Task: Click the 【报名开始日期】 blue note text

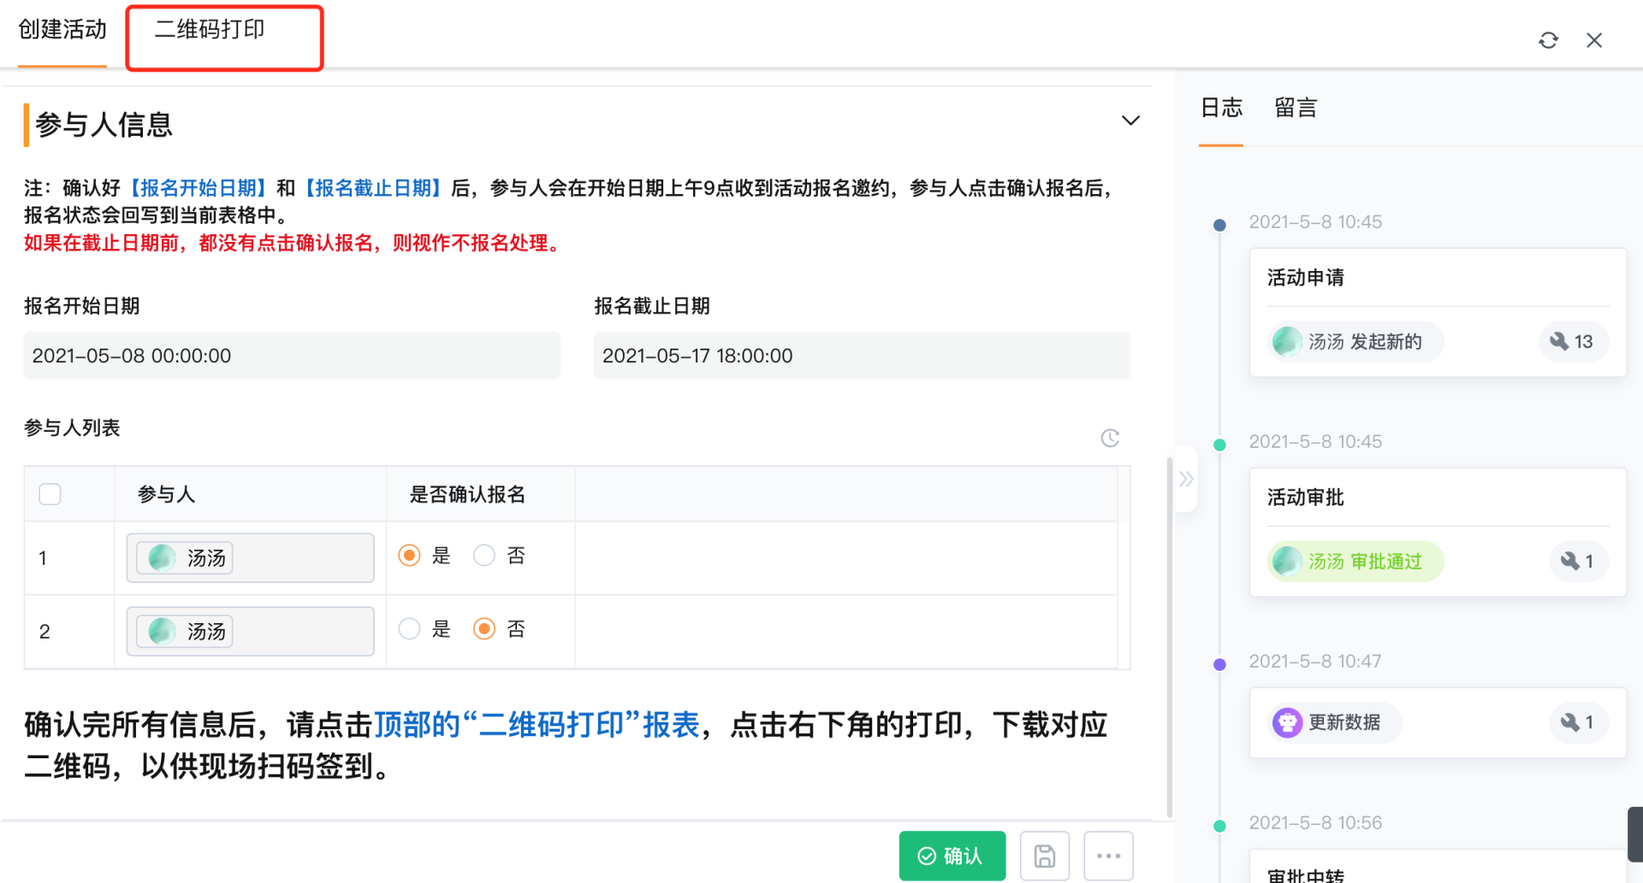Action: [199, 188]
